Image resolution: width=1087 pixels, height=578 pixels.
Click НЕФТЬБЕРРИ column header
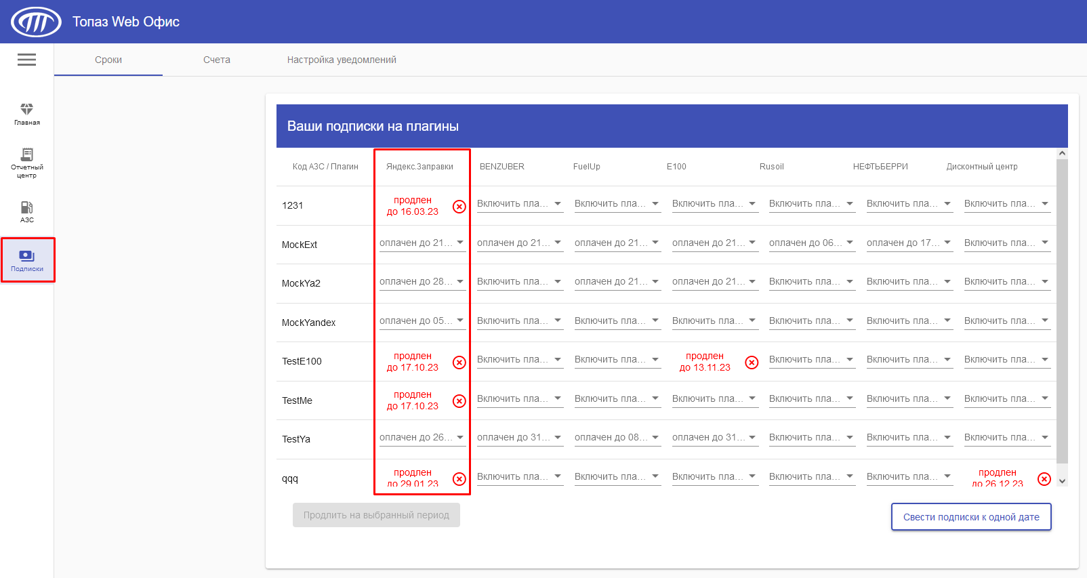click(x=880, y=167)
